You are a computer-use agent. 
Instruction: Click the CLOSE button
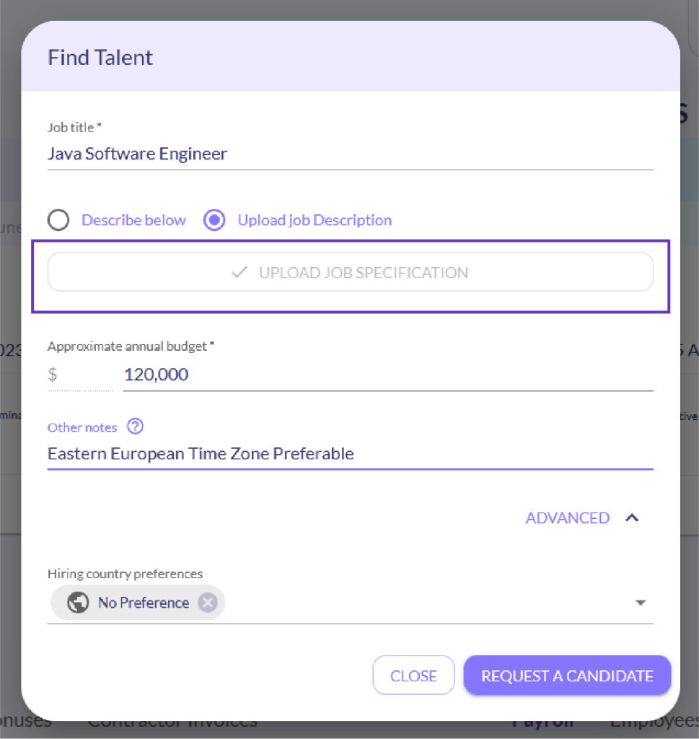tap(413, 675)
